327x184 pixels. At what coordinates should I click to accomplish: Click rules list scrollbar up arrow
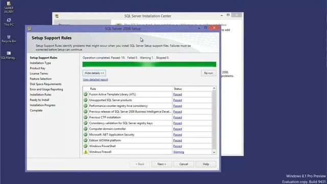214,88
